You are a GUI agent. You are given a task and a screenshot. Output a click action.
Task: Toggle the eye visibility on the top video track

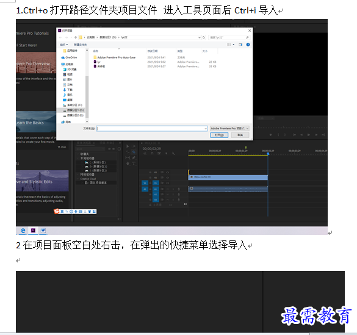click(x=167, y=172)
